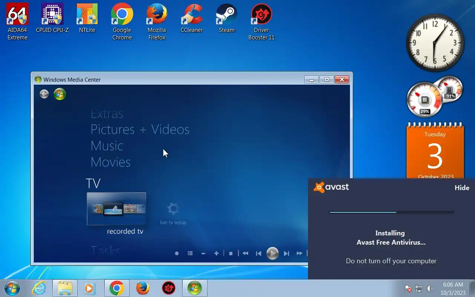Click the channel down minus button

203,254
